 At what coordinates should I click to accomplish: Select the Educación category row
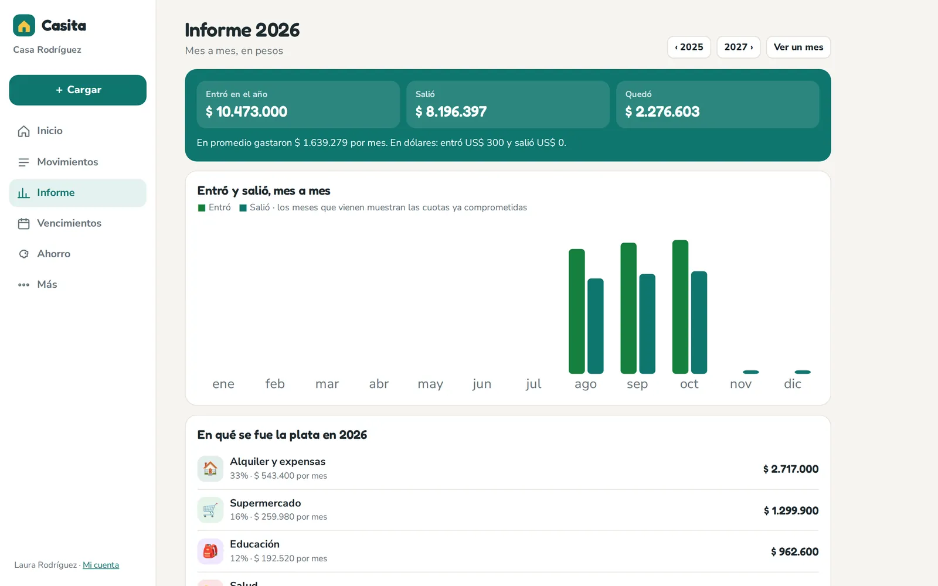[x=508, y=551]
